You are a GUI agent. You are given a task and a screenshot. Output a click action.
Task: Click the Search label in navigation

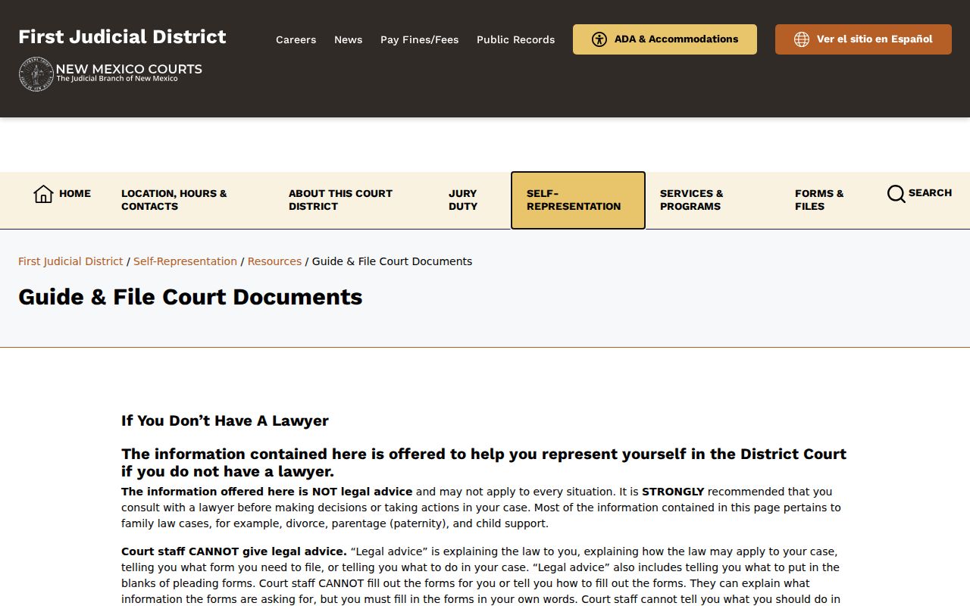[930, 193]
